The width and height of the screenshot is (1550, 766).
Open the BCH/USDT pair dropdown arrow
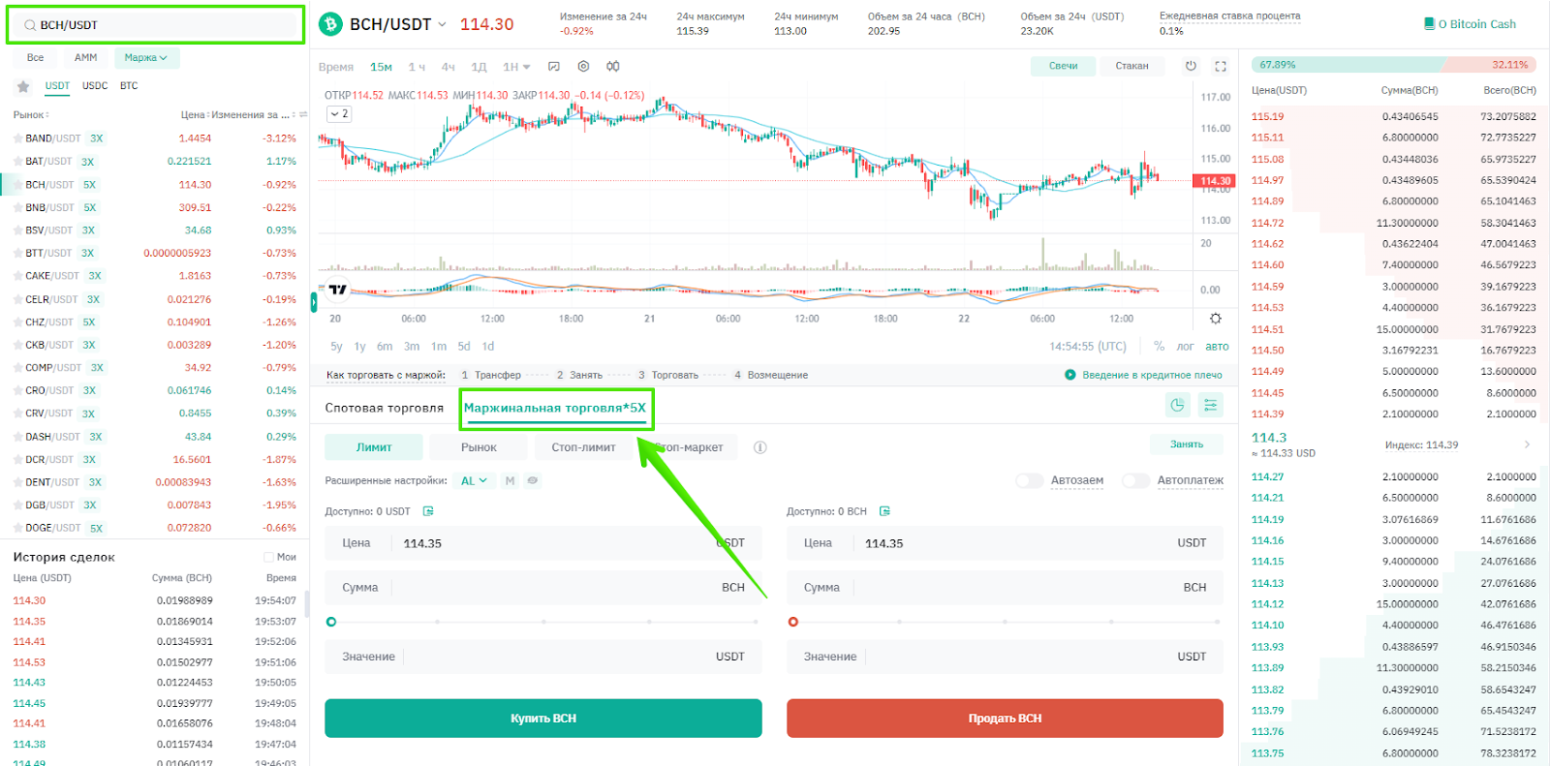tap(443, 24)
